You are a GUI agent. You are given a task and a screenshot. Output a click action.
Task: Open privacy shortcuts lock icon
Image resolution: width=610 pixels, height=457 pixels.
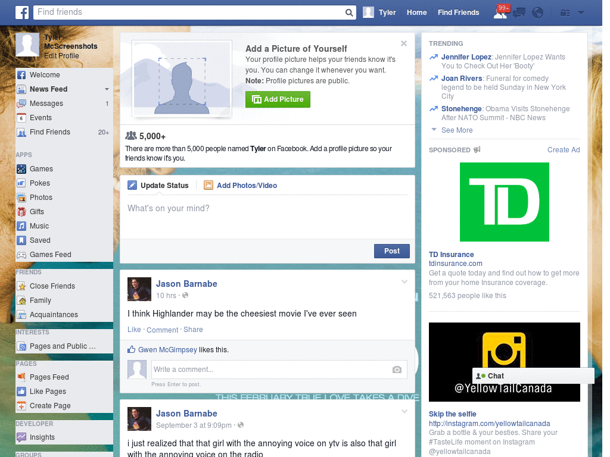pyautogui.click(x=565, y=13)
